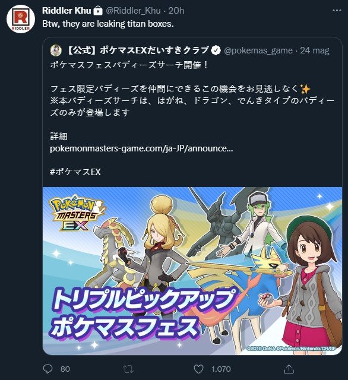This screenshot has width=348, height=380.
Task: Click the padlock icon beside Riddler Khu
Action: 98,11
